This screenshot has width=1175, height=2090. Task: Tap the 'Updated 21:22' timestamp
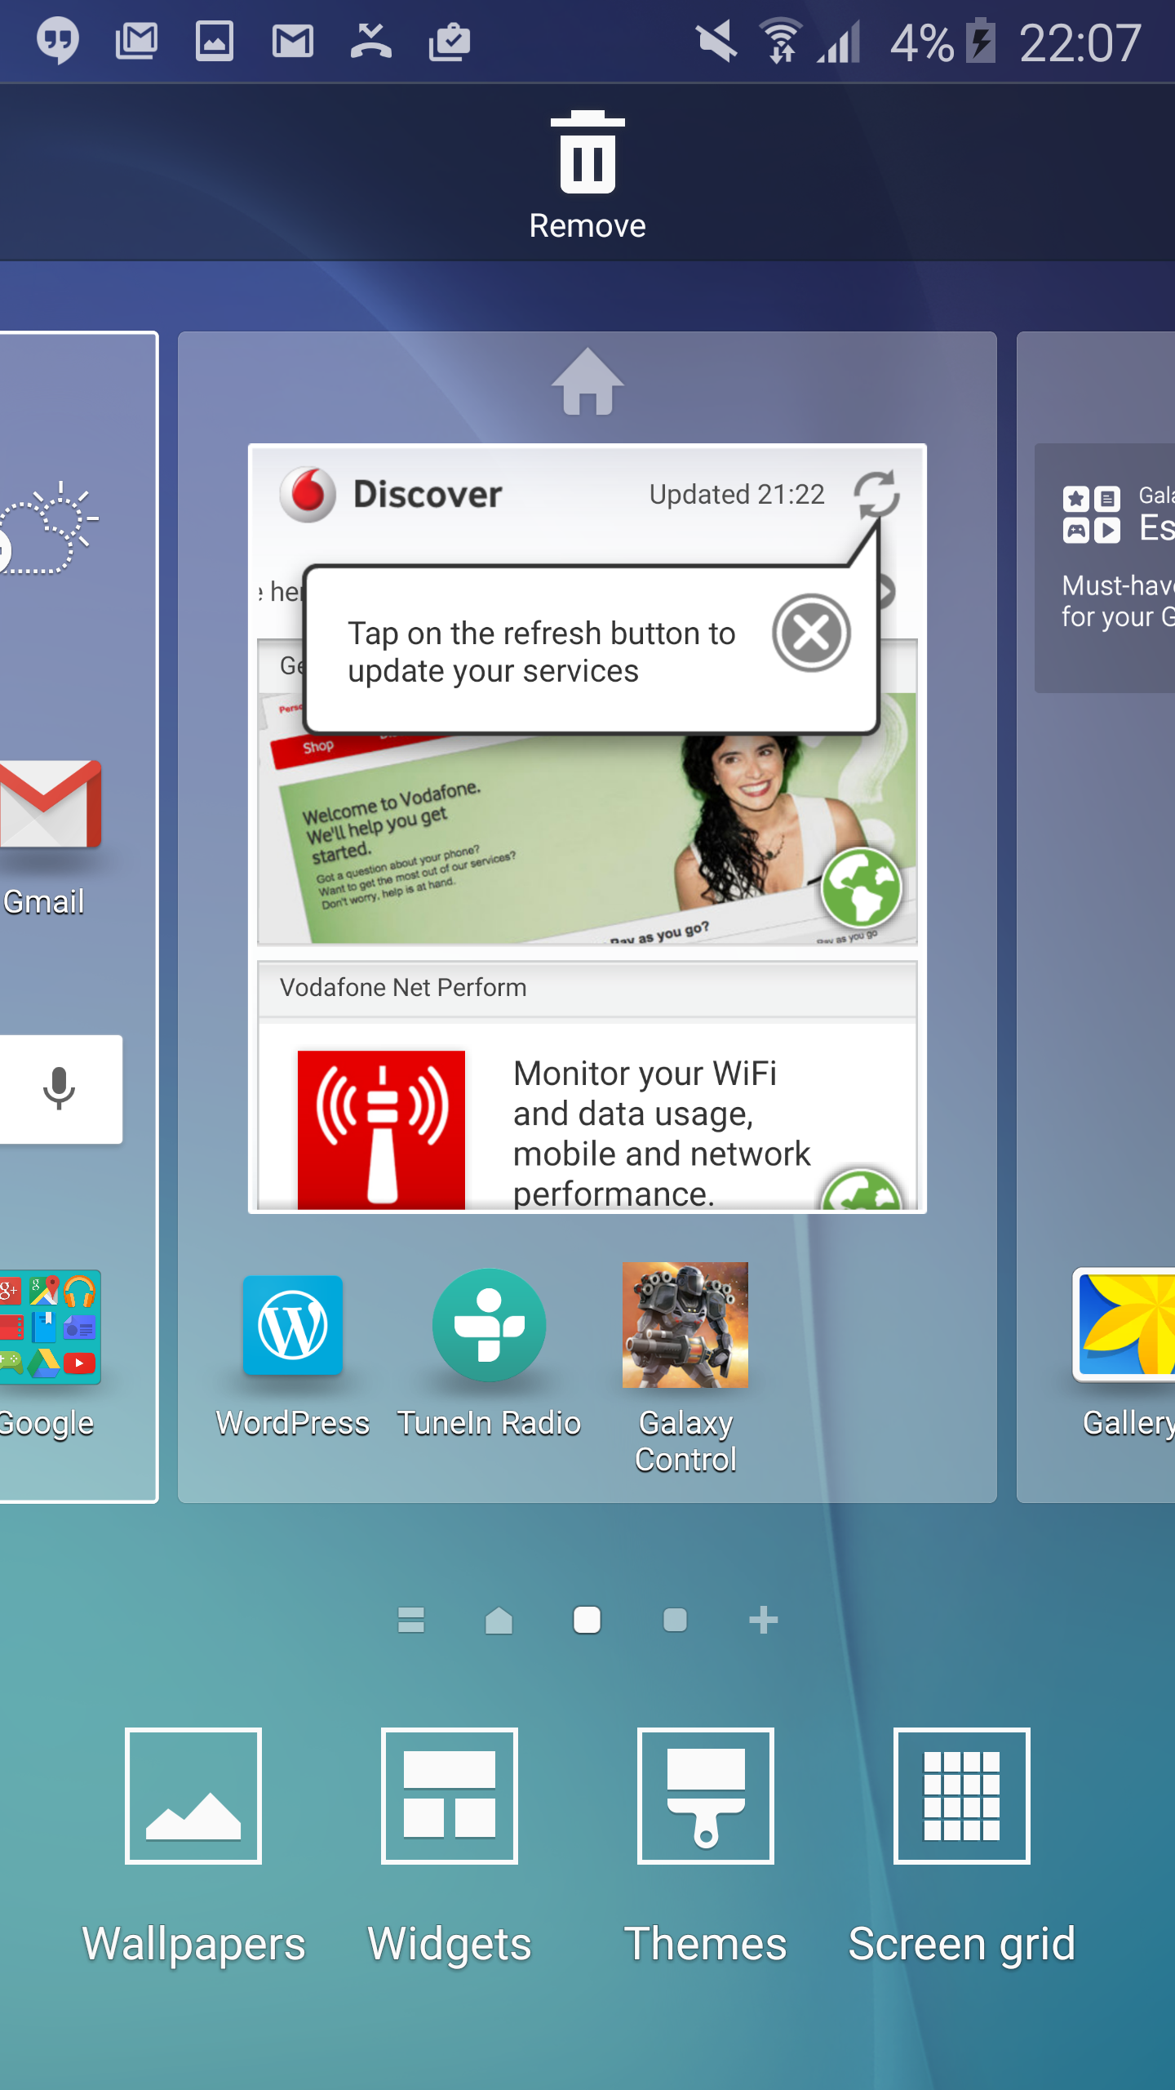[737, 494]
